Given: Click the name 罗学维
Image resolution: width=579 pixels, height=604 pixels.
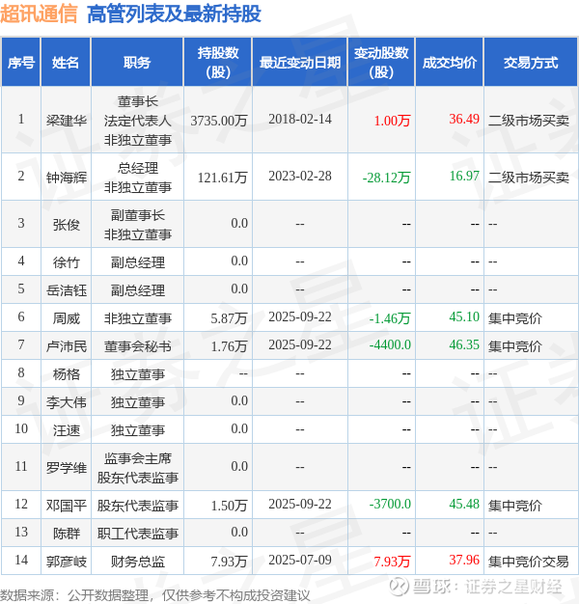Looking at the screenshot, I should 67,468.
